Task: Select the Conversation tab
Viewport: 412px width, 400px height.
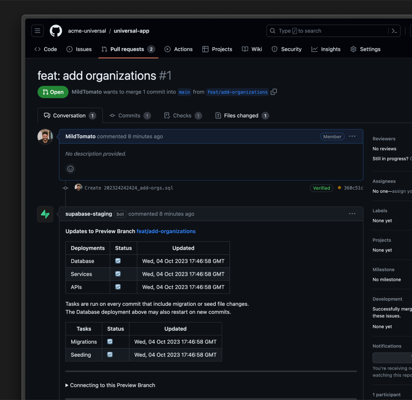Action: click(x=70, y=116)
